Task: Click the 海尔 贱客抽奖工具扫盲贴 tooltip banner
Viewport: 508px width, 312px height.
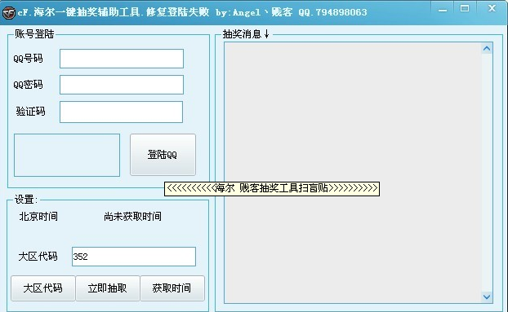Action: [272, 188]
